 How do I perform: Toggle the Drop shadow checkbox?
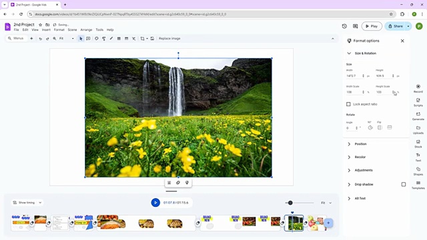click(x=403, y=184)
